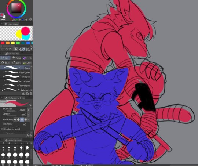Screen dimensions: 198x166
Task: Pick a shade in the color square
Action: 16,8
